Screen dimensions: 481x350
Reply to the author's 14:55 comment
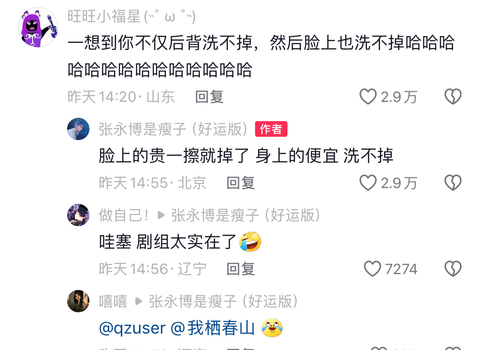click(240, 183)
